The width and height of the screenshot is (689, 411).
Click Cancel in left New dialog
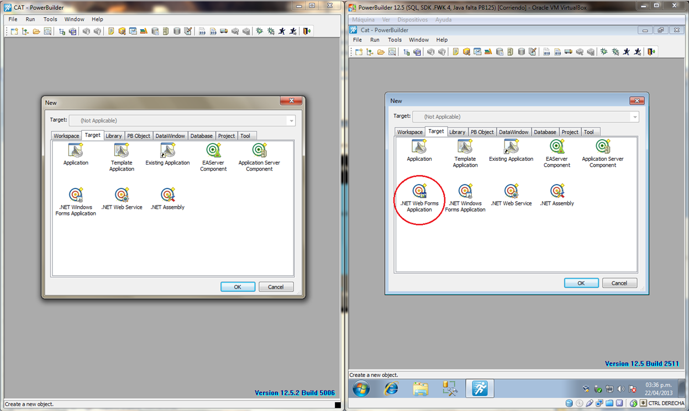pyautogui.click(x=276, y=287)
